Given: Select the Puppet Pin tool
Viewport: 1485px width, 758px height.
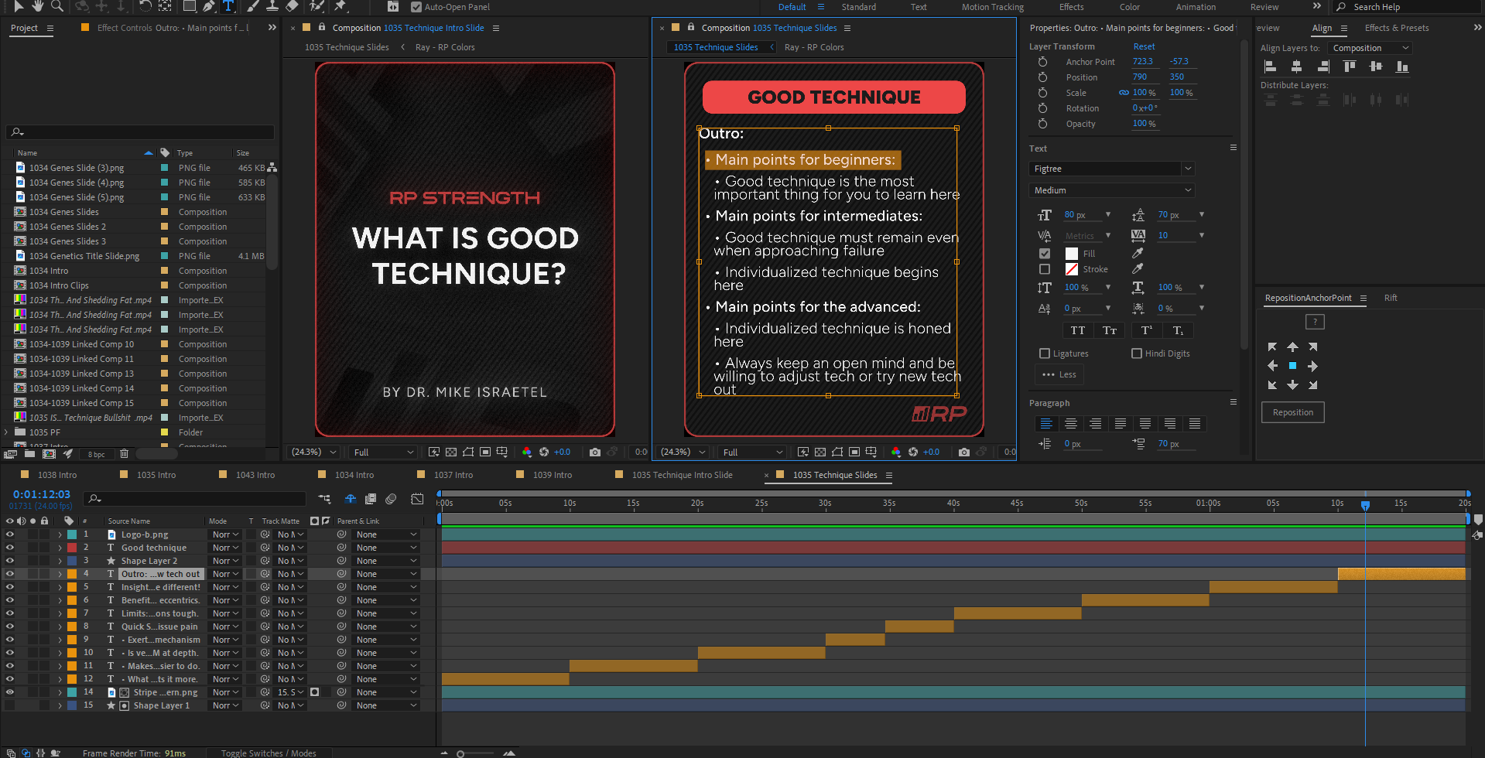Looking at the screenshot, I should (x=340, y=6).
